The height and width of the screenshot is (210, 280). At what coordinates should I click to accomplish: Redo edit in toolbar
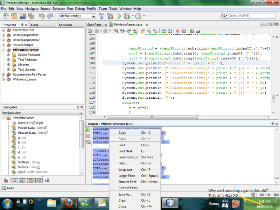[x=50, y=16]
